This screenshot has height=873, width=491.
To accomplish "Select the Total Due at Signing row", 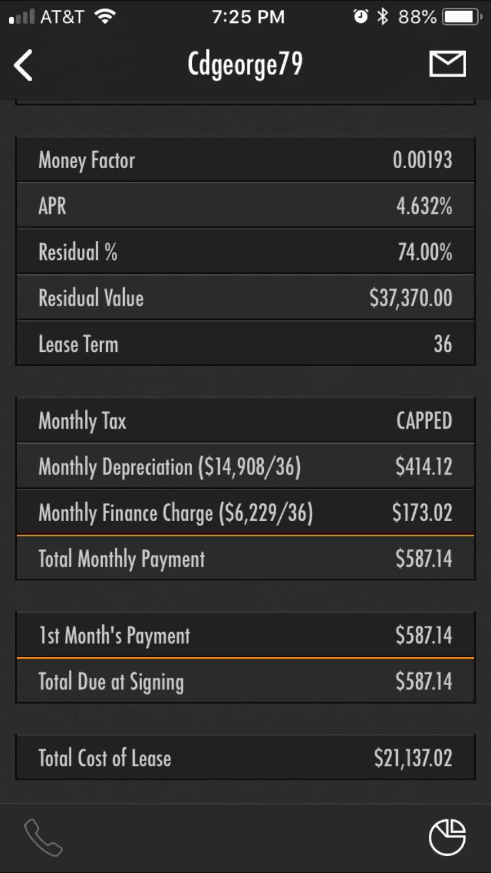I will tap(245, 681).
